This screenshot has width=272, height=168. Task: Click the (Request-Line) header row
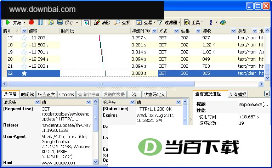click(48, 114)
